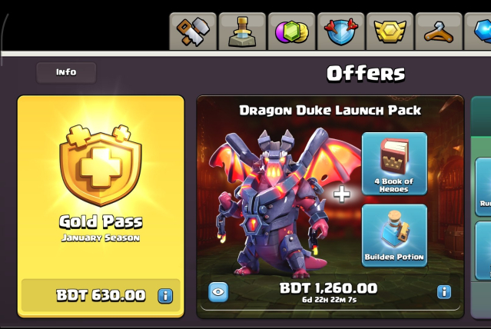Open the partially visible offer card at right
Screen dimensions: 491x329
point(481,207)
